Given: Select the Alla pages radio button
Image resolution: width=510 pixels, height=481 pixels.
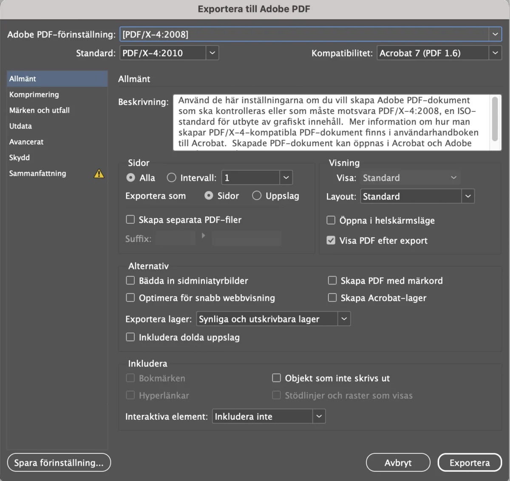Looking at the screenshot, I should coord(131,178).
